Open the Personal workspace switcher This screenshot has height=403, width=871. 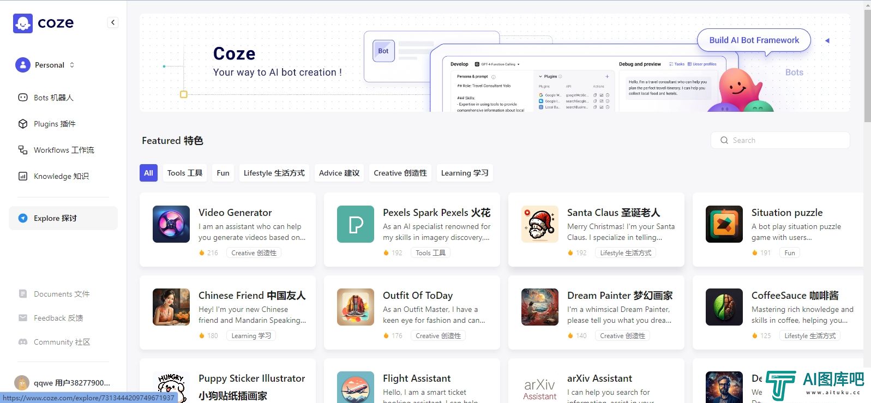(46, 65)
